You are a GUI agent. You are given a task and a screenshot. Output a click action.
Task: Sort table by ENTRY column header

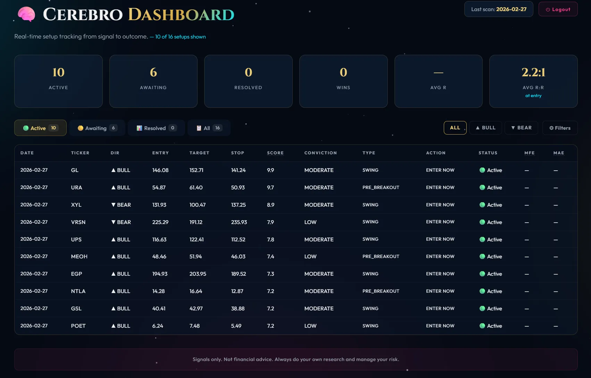pyautogui.click(x=160, y=153)
